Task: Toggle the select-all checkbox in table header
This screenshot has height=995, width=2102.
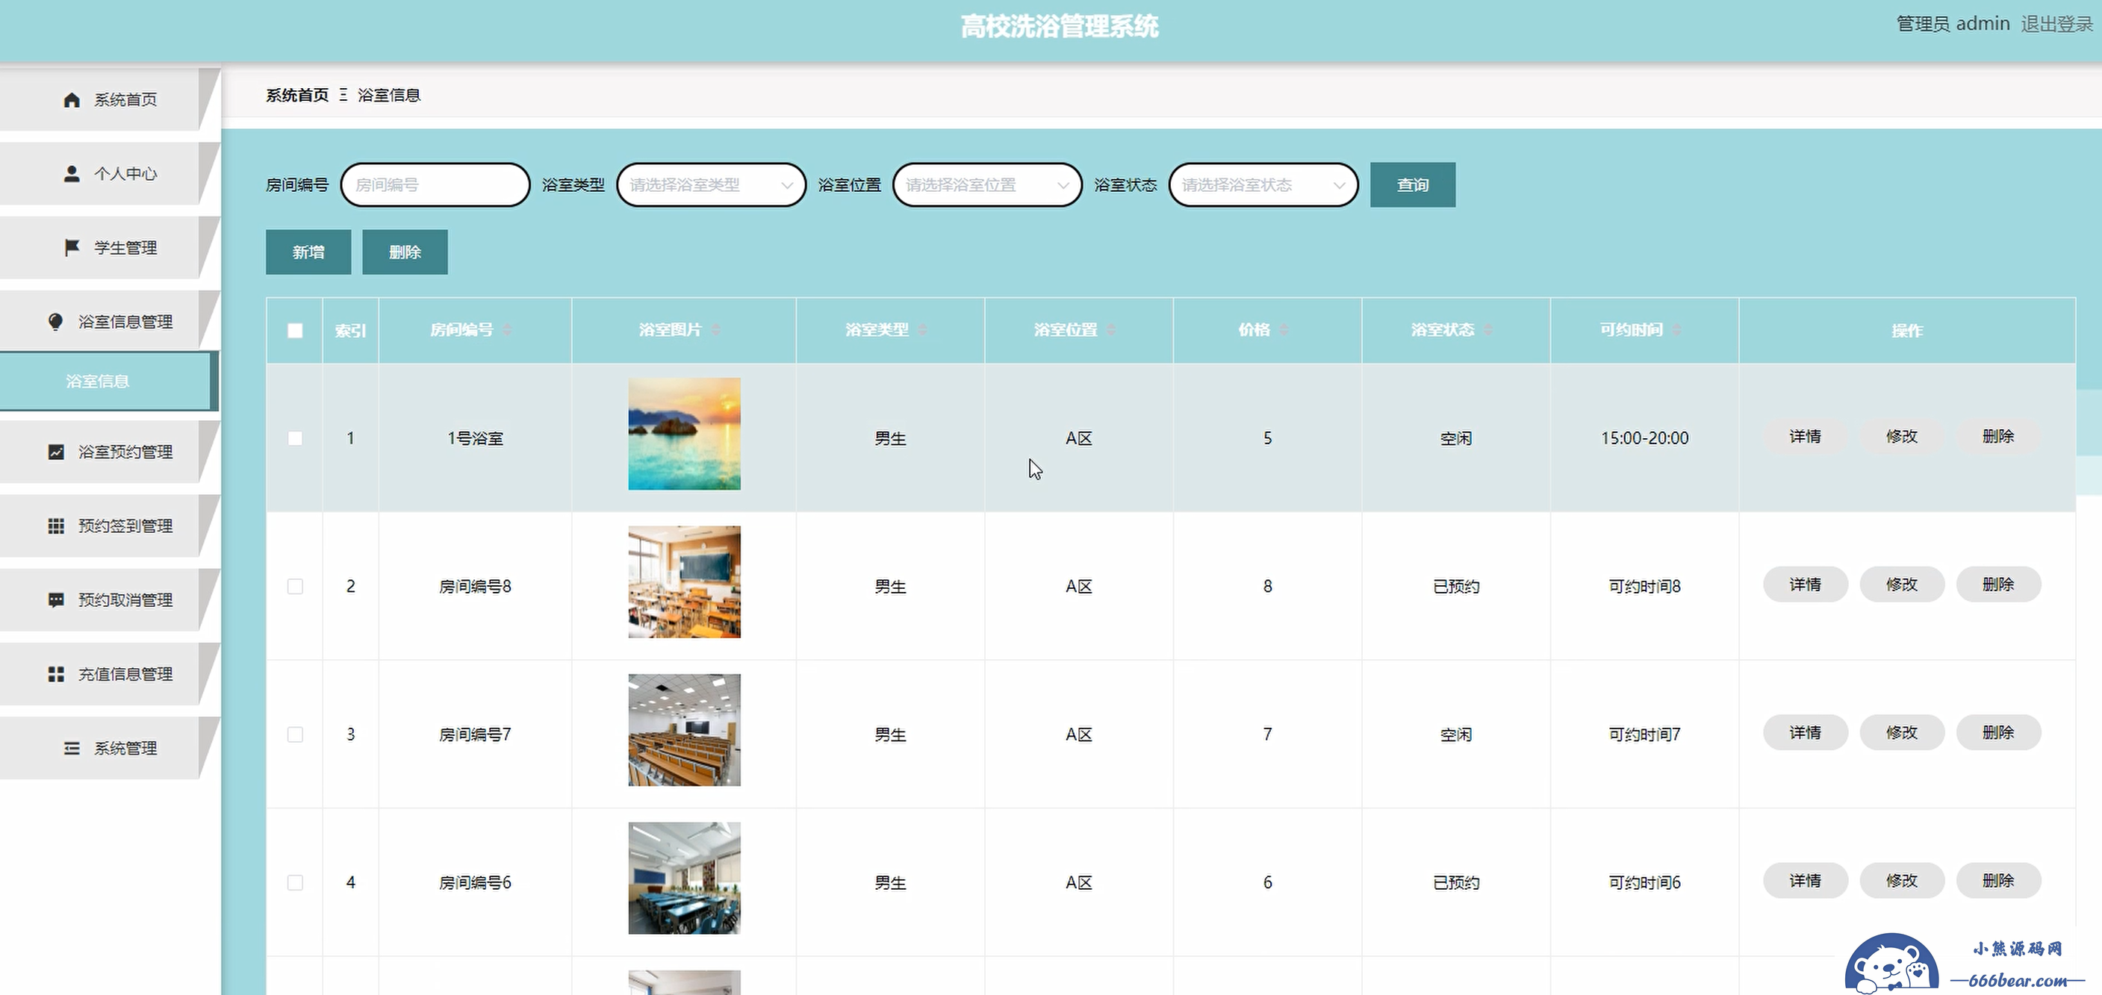Action: (296, 331)
